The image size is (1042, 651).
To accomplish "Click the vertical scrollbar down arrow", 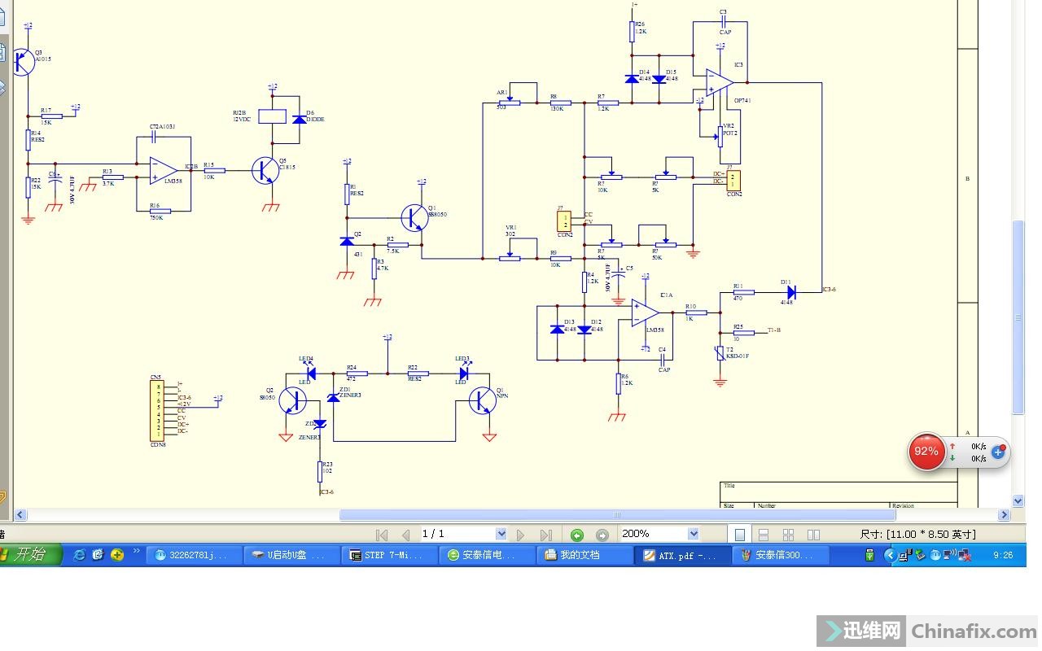I will (x=1018, y=500).
